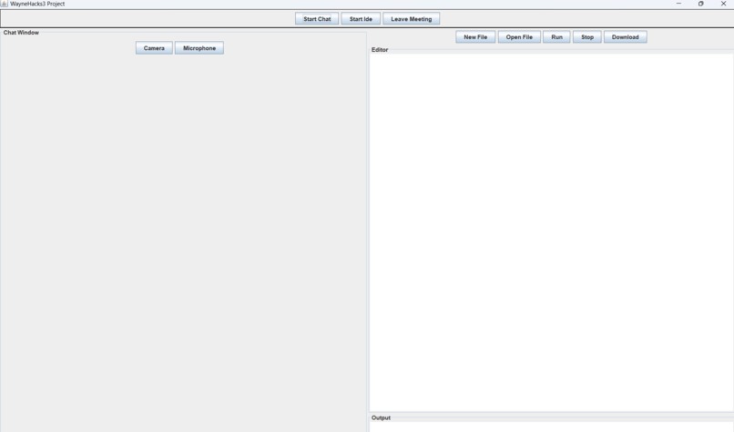Image resolution: width=734 pixels, height=432 pixels.
Task: Download the current file
Action: tap(625, 37)
